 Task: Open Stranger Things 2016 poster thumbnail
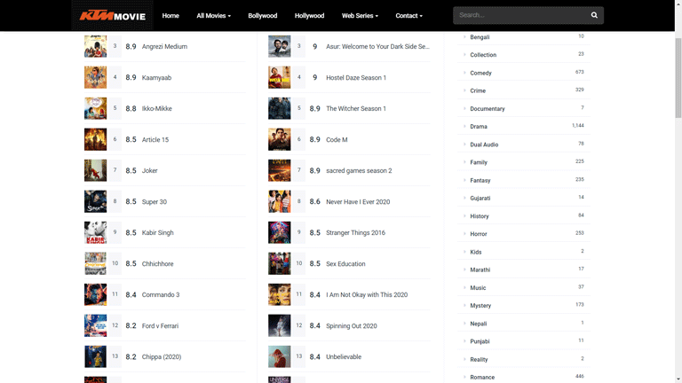coord(279,232)
